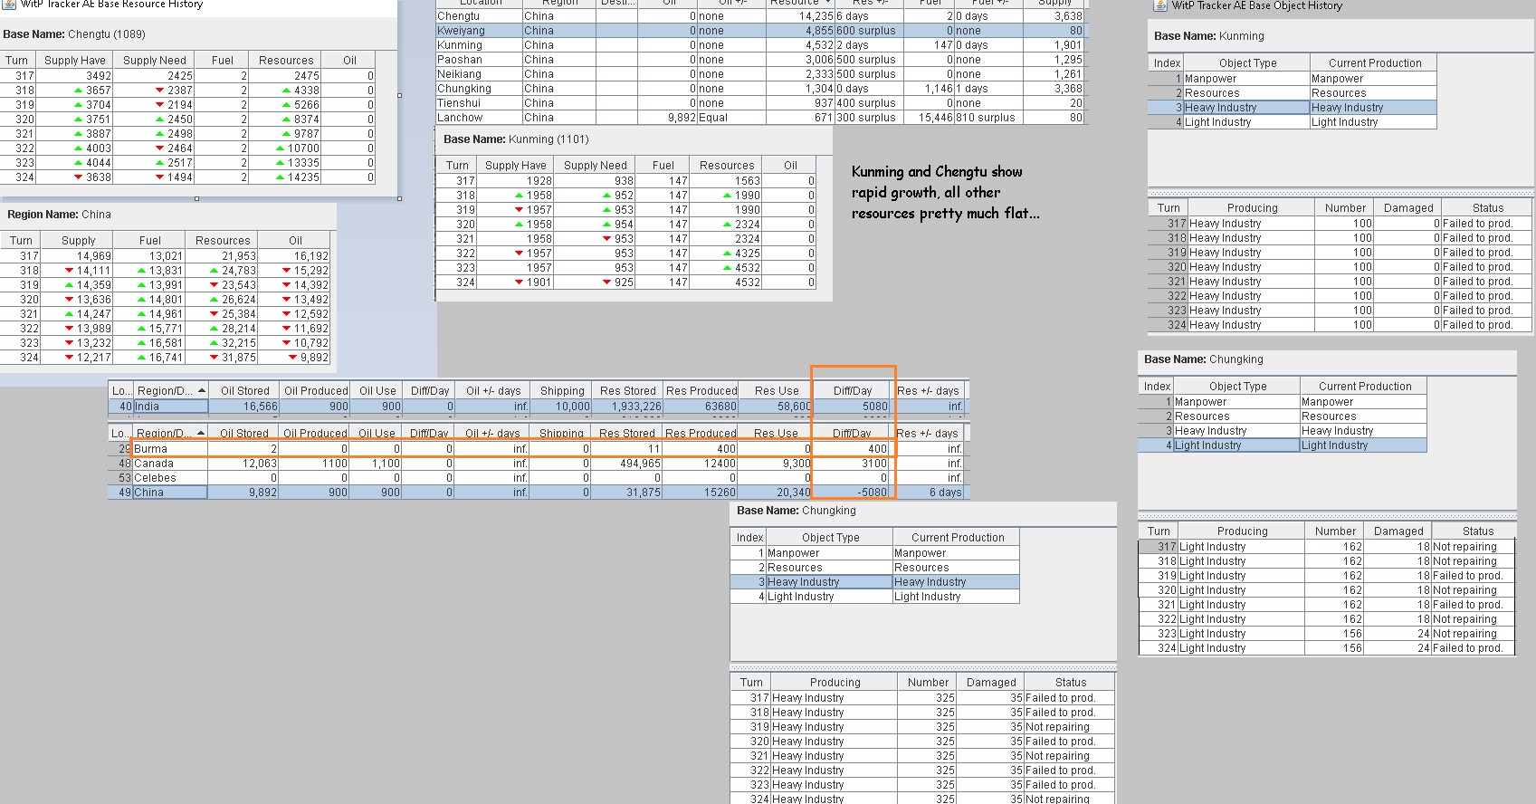Sort Chengtu (1089) table by Supply Have
Image resolution: width=1536 pixels, height=804 pixels.
75,61
